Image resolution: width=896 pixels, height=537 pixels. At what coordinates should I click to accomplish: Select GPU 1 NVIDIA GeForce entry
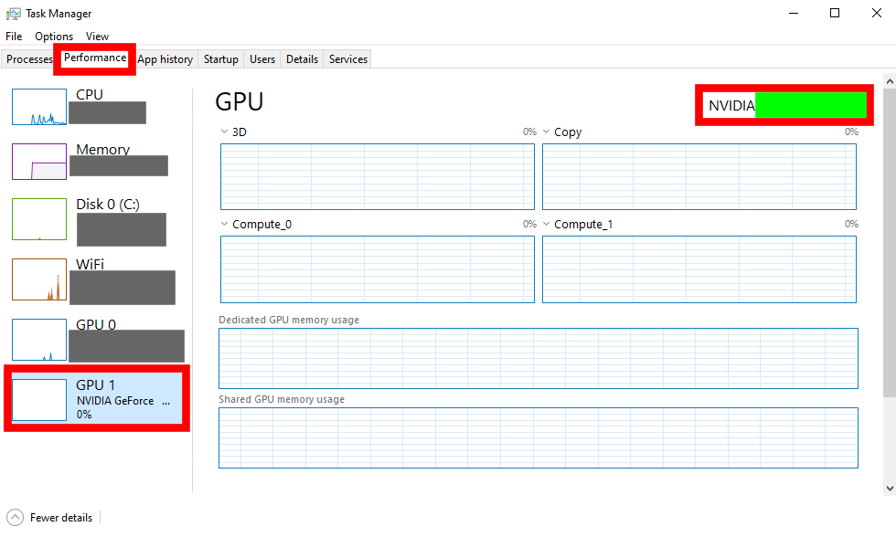97,398
